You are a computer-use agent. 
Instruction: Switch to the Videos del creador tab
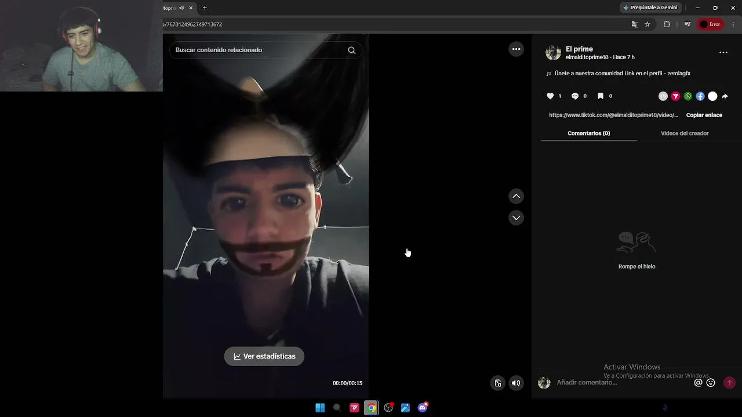(x=685, y=133)
